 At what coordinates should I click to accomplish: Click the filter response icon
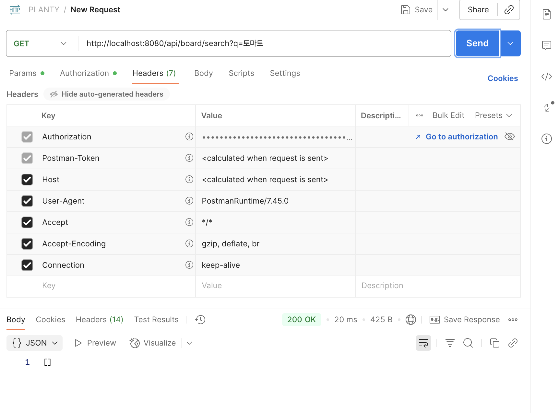coord(450,343)
